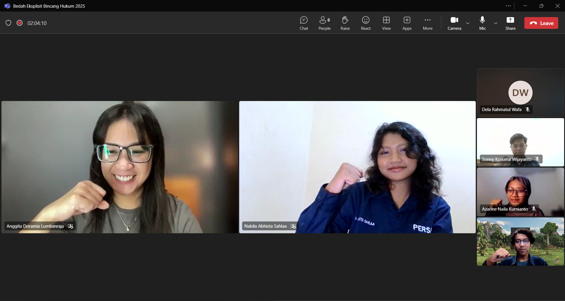Share your screen content

point(510,23)
